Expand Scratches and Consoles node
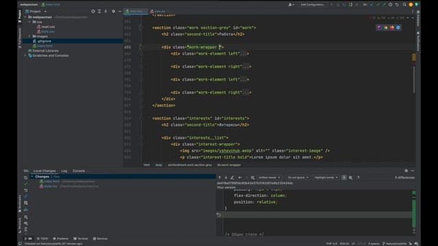 coord(25,55)
